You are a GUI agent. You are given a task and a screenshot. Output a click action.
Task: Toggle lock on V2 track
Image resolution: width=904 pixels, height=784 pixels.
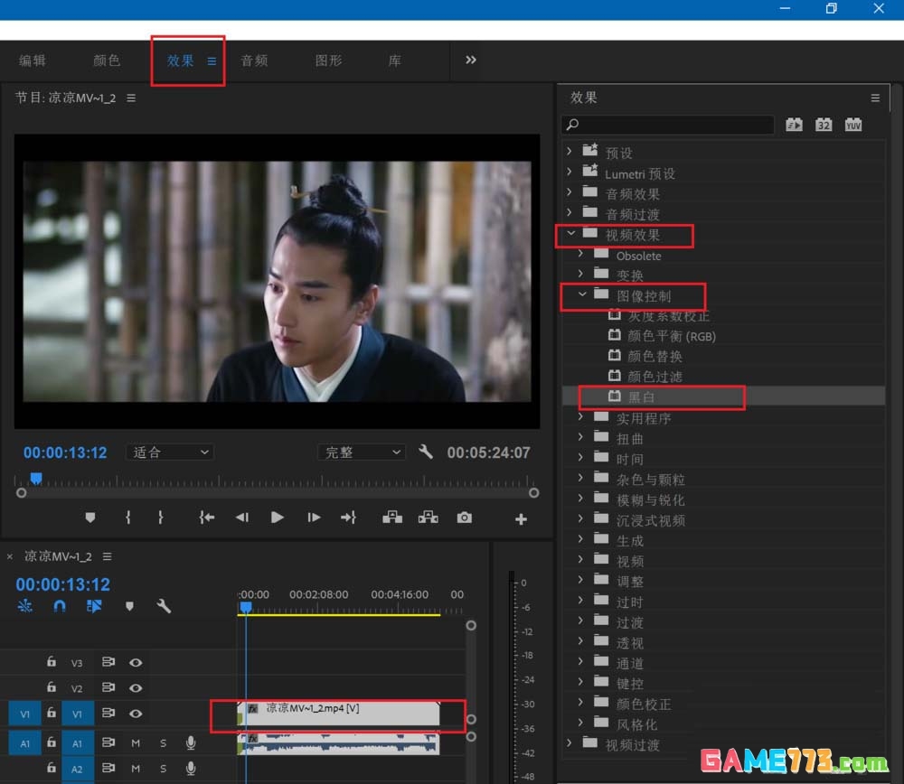(52, 686)
